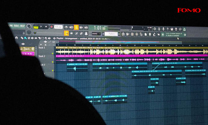This screenshot has width=208, height=125.
Task: Open the Mixer view icon
Action: pos(137,35)
